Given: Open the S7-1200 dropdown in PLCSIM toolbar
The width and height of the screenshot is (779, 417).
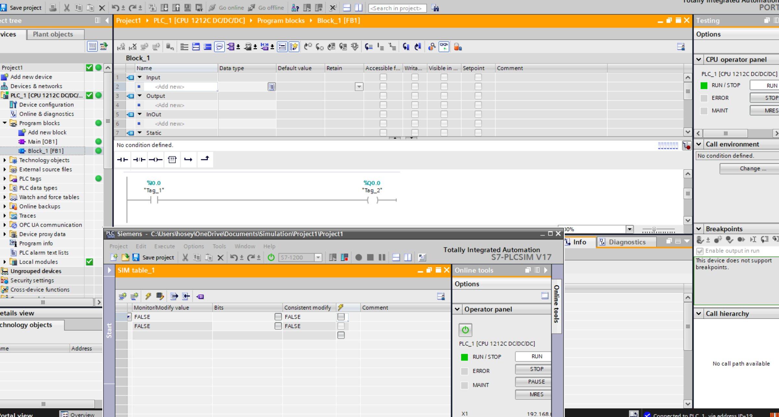Looking at the screenshot, I should pyautogui.click(x=318, y=257).
